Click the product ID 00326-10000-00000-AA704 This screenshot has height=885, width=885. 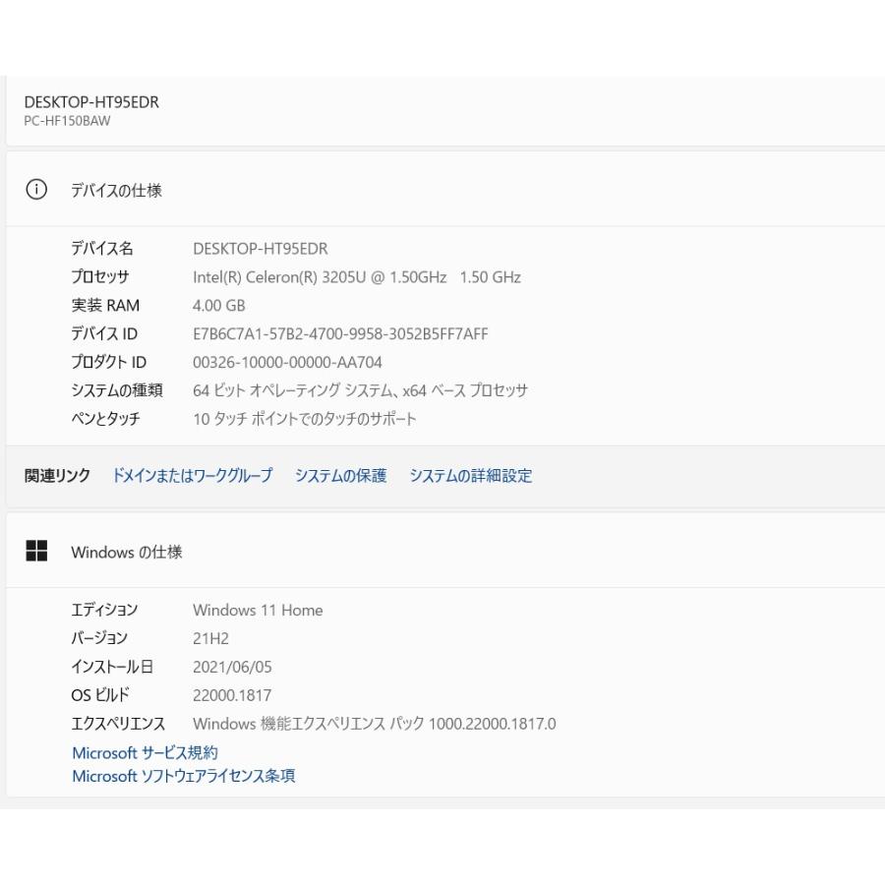(287, 363)
